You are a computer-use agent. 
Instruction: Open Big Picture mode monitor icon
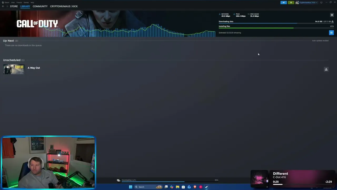pos(321,3)
